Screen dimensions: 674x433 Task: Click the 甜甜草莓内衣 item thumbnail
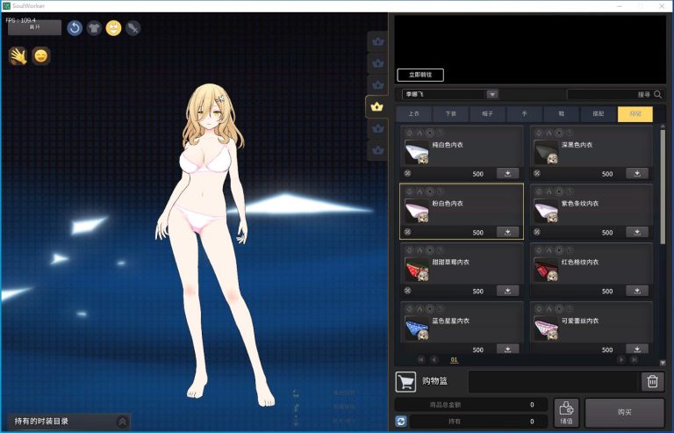[x=417, y=270]
